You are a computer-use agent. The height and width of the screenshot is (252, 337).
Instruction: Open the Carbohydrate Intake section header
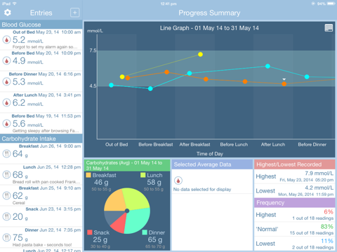pyautogui.click(x=41, y=139)
